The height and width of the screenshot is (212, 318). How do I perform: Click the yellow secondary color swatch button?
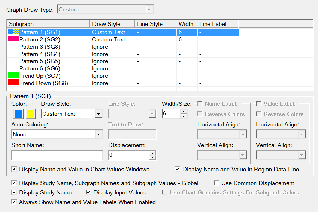pyautogui.click(x=30, y=114)
